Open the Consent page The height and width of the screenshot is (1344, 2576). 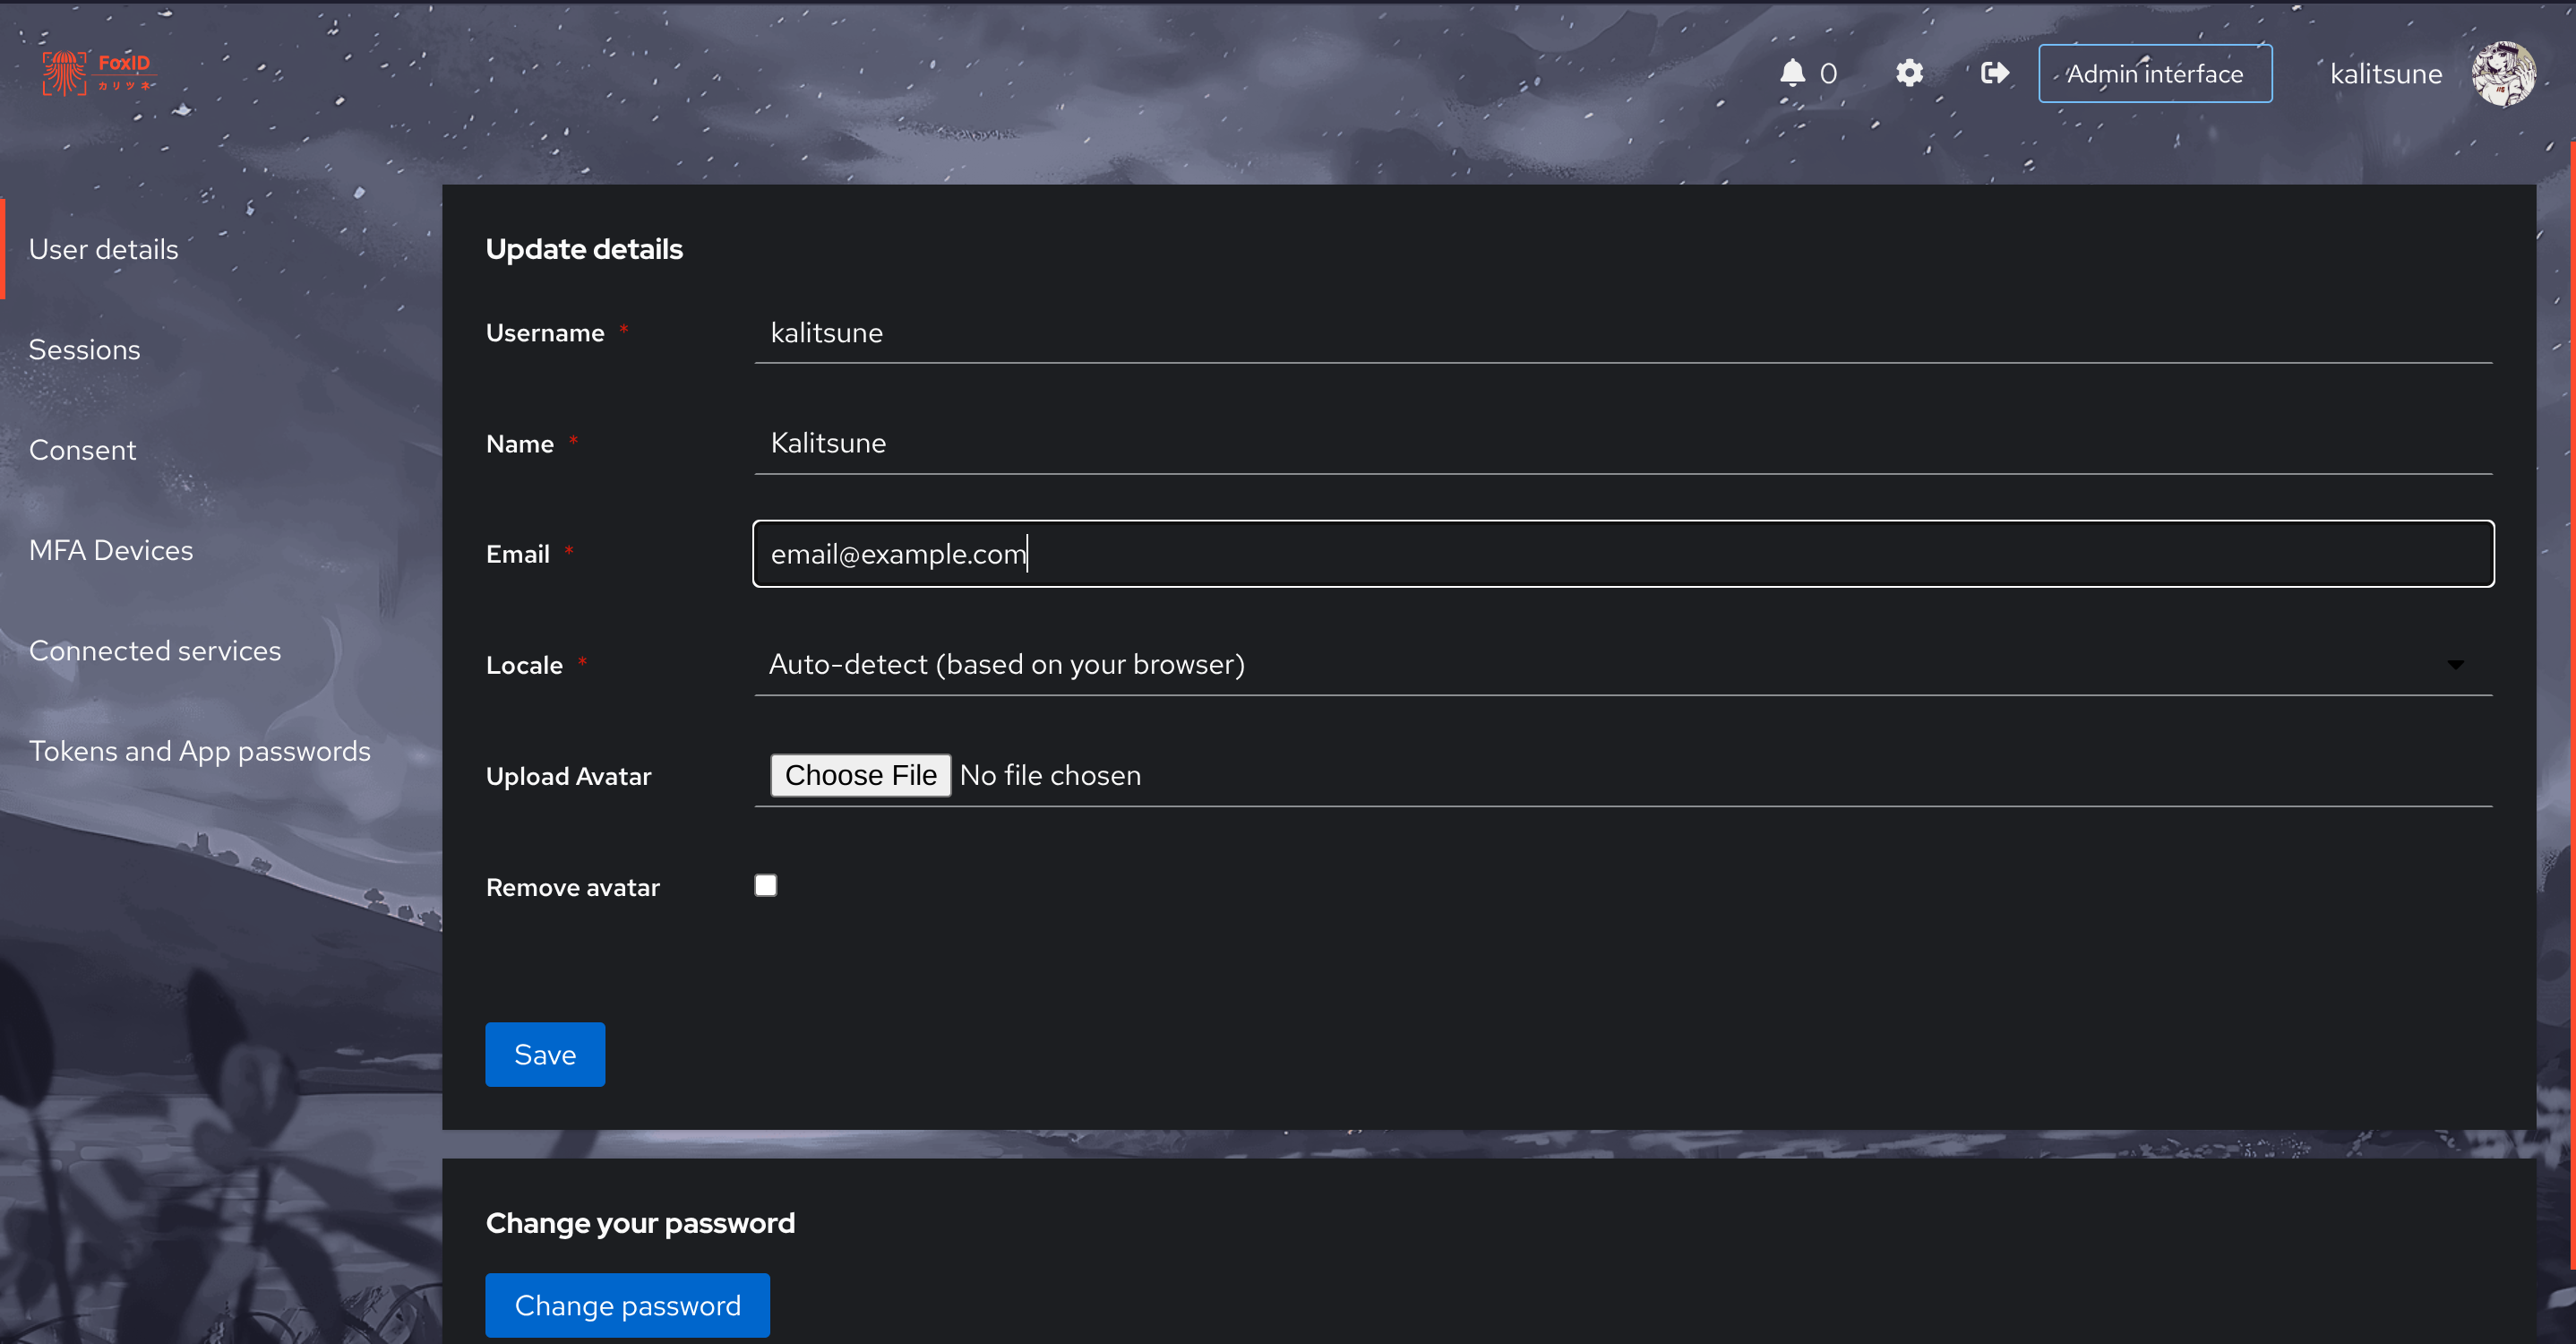83,450
